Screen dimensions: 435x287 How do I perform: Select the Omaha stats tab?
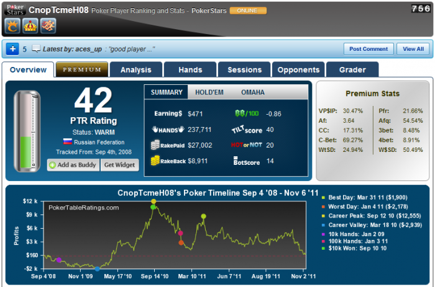click(253, 92)
